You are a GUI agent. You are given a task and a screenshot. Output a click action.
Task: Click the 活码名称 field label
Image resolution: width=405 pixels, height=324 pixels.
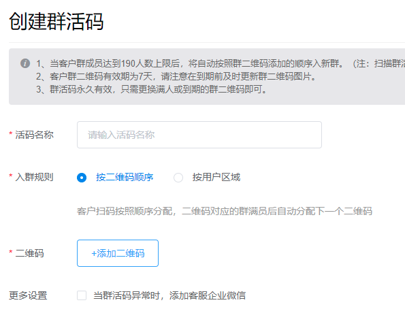click(x=34, y=135)
